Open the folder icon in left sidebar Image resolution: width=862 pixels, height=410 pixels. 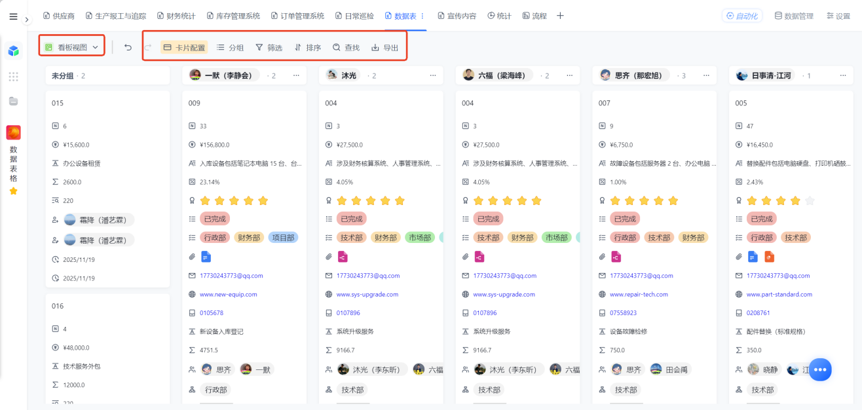(x=13, y=101)
